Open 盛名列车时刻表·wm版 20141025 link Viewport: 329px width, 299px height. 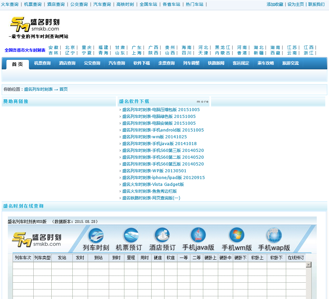[154, 137]
